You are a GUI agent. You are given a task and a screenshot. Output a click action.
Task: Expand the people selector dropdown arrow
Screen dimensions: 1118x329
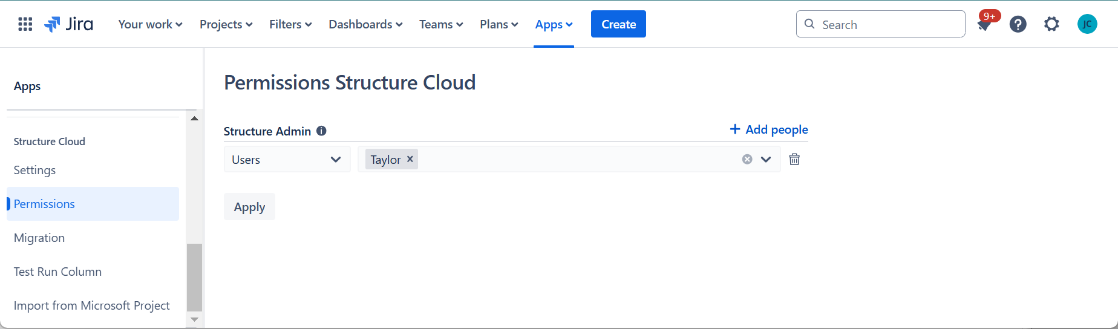[766, 159]
